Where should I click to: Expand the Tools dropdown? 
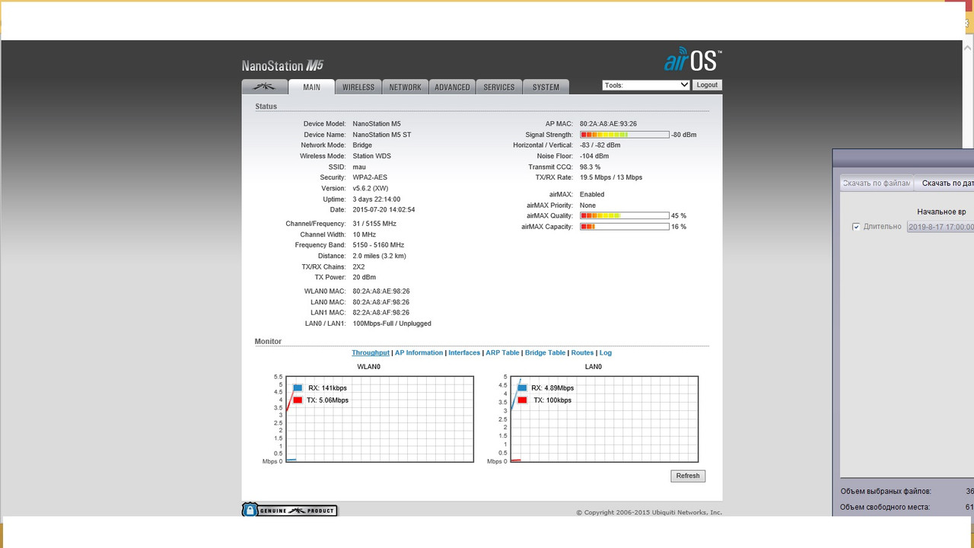pyautogui.click(x=646, y=85)
